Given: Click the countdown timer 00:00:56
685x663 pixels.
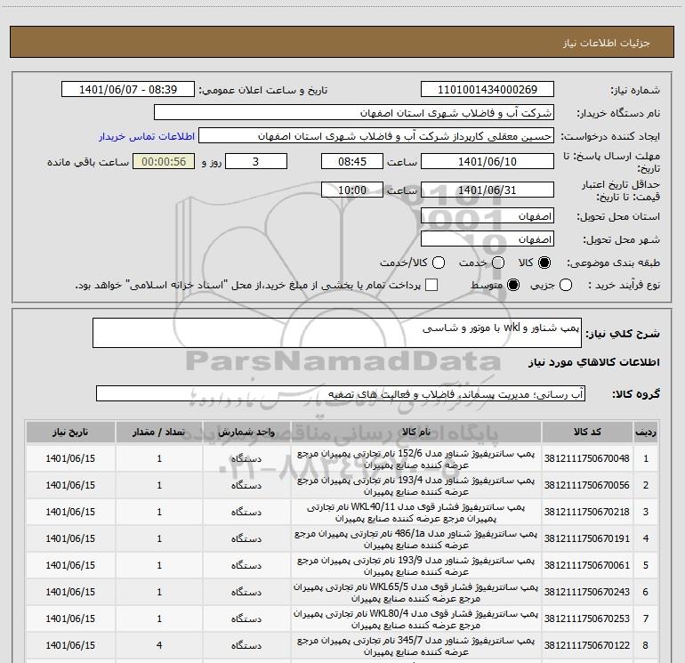Looking at the screenshot, I should click(164, 162).
